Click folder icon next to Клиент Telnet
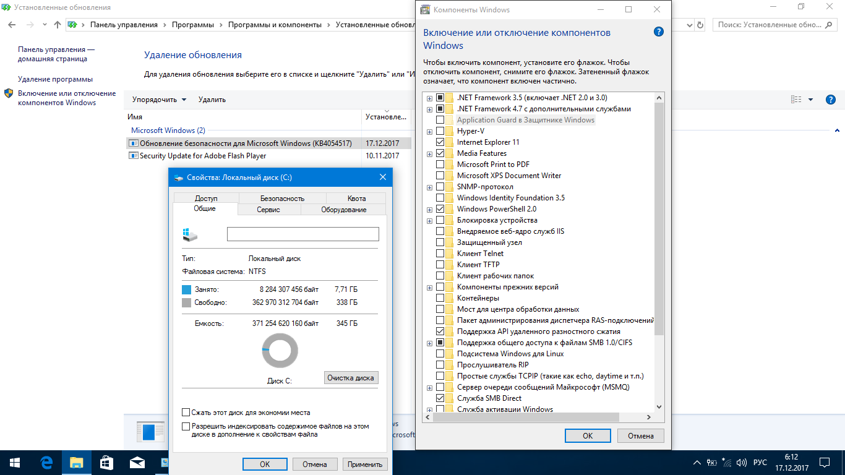The width and height of the screenshot is (845, 475). (450, 254)
